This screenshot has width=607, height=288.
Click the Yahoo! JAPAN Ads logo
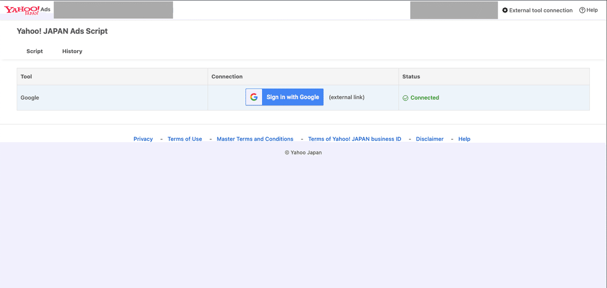tap(27, 10)
